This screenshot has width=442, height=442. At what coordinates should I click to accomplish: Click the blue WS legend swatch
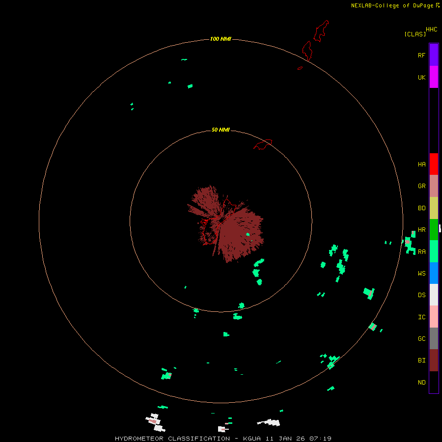434,273
